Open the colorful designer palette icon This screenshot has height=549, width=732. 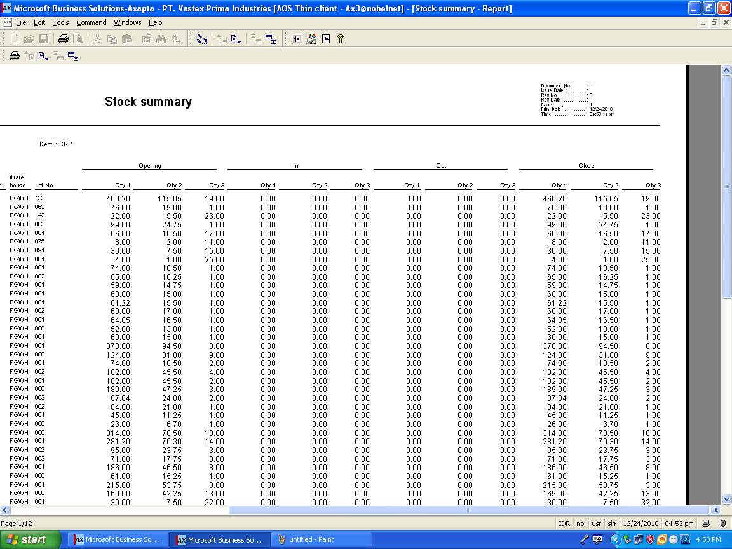tap(311, 39)
